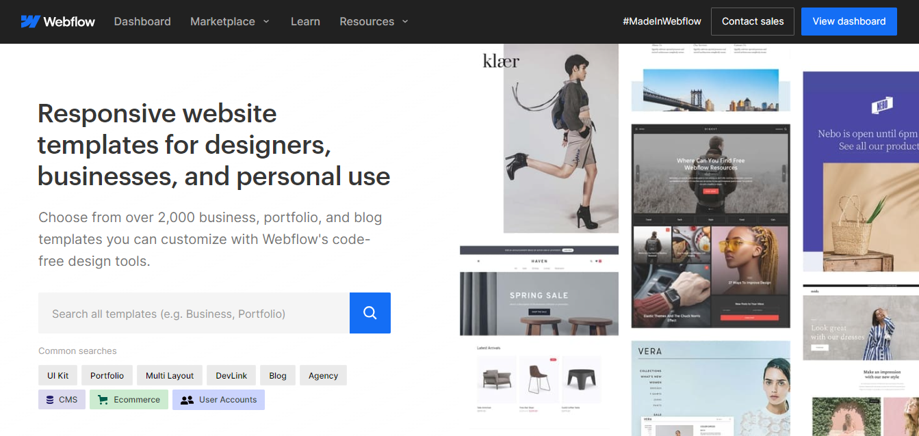Open the Resources menu
This screenshot has height=436, width=919.
point(374,21)
